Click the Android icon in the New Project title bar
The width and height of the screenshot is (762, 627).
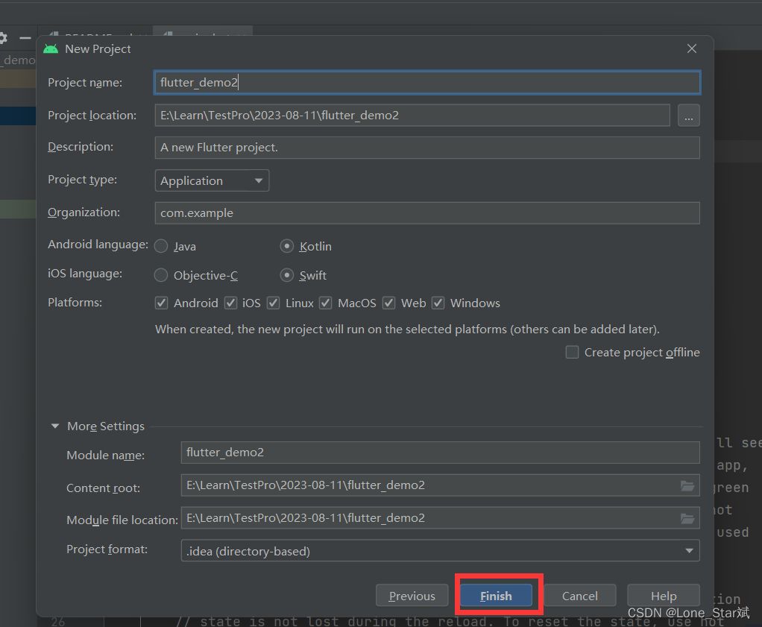tap(51, 49)
